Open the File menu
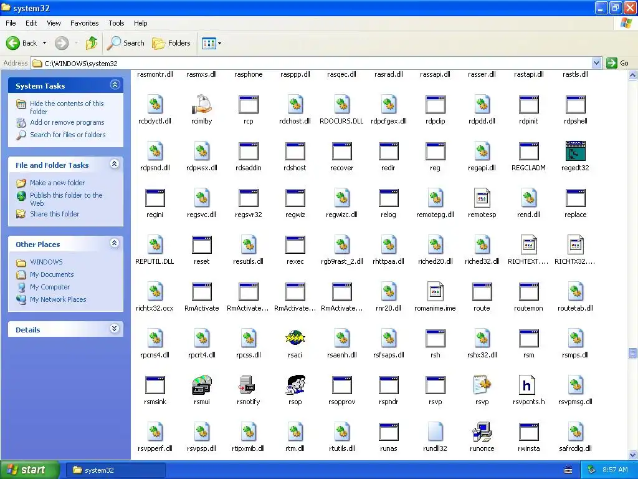The width and height of the screenshot is (638, 479). 11,23
